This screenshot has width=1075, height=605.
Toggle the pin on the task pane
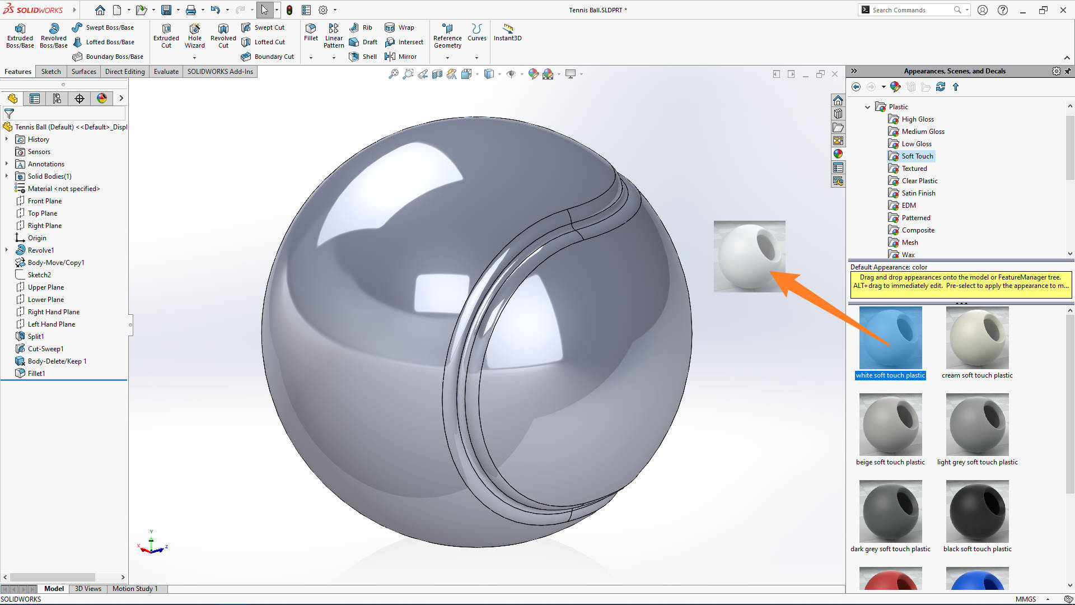coord(1068,71)
